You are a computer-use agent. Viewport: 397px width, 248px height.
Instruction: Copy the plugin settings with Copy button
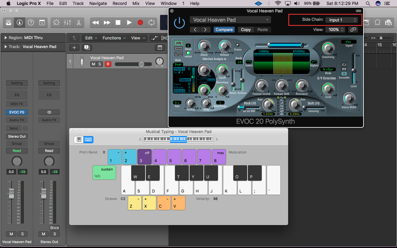(x=246, y=29)
